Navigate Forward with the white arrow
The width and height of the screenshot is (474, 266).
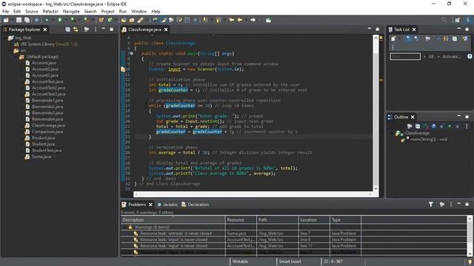click(x=253, y=20)
